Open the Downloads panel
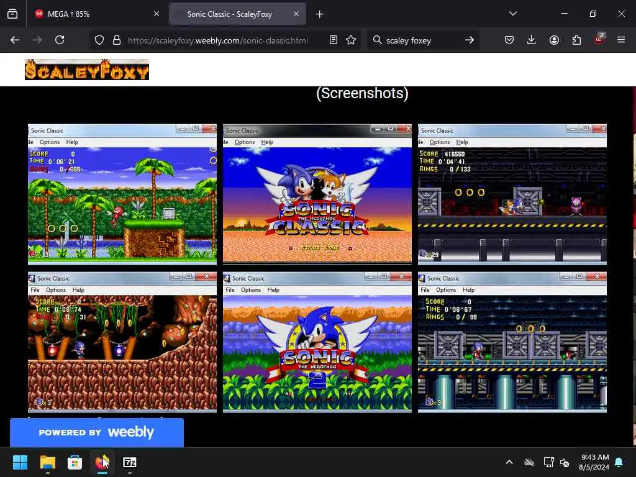This screenshot has width=636, height=477. [x=532, y=40]
